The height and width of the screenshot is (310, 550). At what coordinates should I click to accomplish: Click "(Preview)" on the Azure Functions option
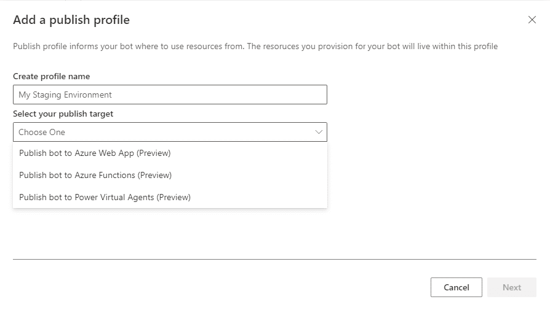[154, 176]
